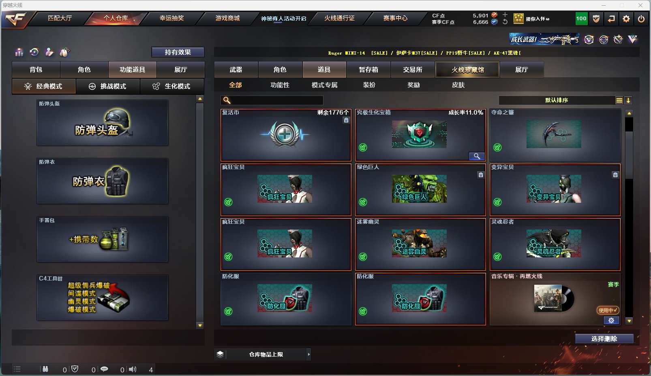The width and height of the screenshot is (651, 376).
Task: Click the speaker volume icon at bottom
Action: tap(133, 369)
